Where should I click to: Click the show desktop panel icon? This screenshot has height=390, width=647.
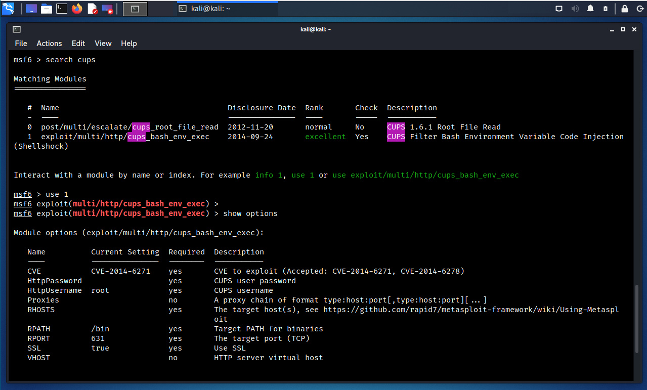click(31, 9)
